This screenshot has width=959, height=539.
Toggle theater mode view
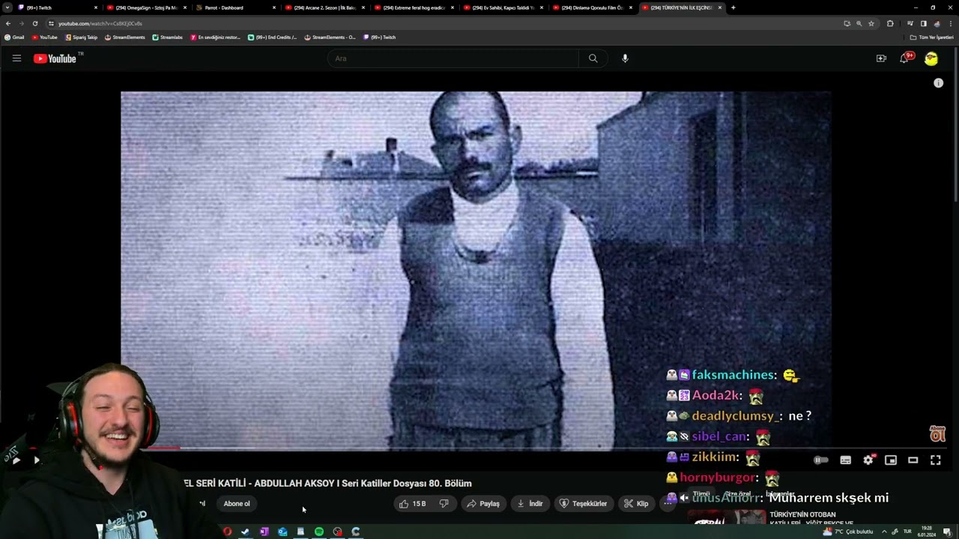tap(913, 460)
